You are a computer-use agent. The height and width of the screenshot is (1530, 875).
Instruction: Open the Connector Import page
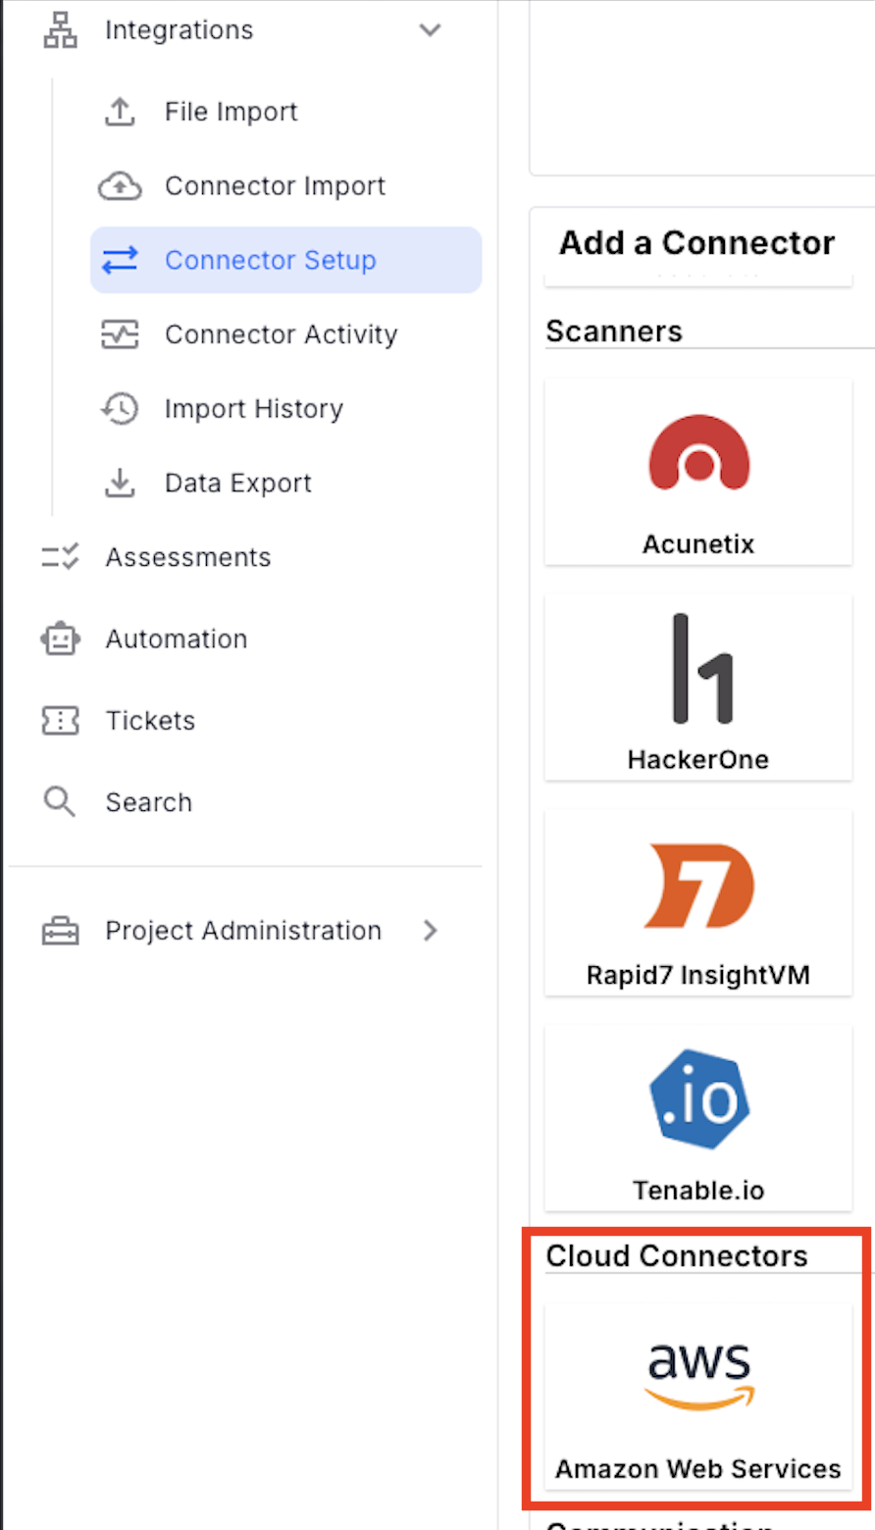pos(275,186)
